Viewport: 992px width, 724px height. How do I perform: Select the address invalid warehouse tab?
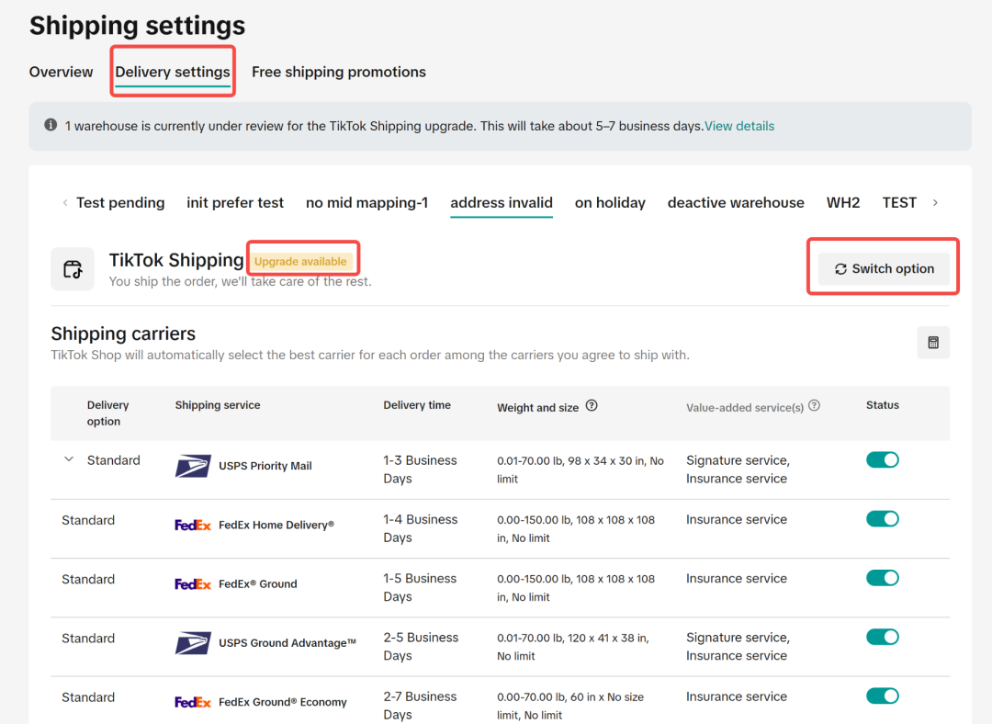tap(502, 202)
